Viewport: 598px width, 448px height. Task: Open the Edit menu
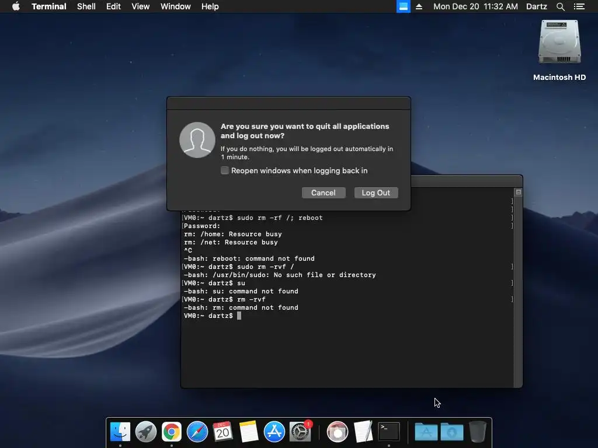(x=113, y=6)
